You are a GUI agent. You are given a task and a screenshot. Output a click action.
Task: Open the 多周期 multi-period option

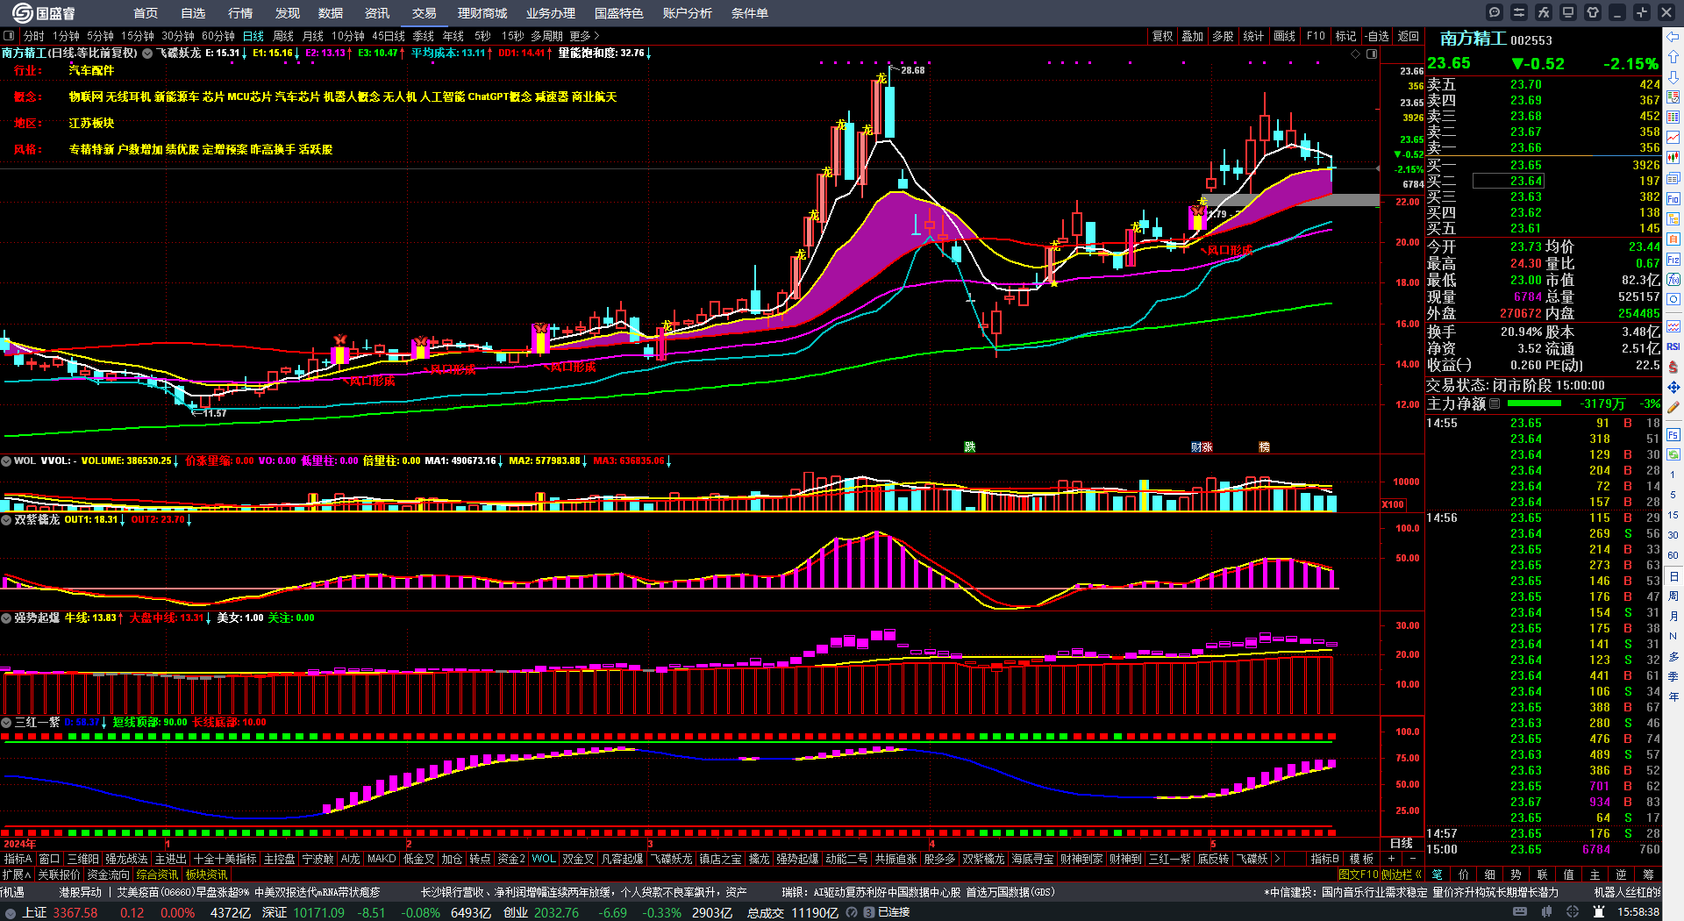pos(546,36)
